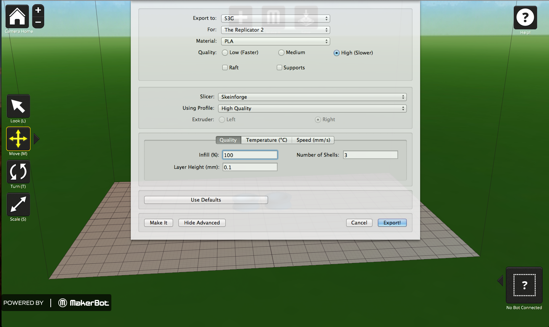Open the Export to dropdown

point(276,18)
